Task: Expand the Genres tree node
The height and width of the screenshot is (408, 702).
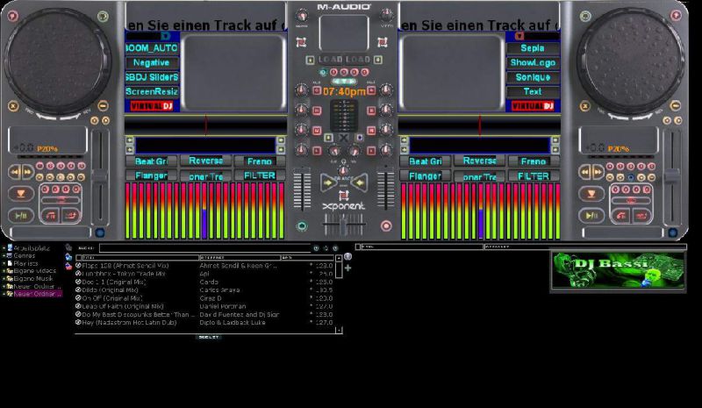Action: click(4, 255)
